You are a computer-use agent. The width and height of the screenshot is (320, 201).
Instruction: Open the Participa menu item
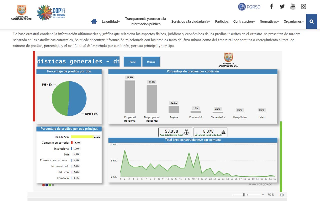pyautogui.click(x=221, y=21)
